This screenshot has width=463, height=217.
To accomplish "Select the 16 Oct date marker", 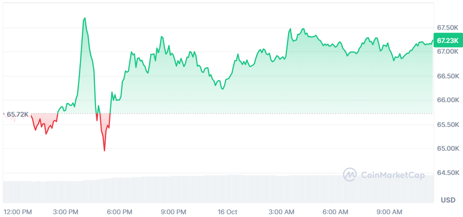I will 227,212.
